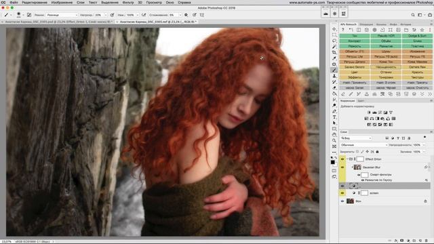Select the Hand tool
Viewport: 434px width, 244px height.
tap(334, 135)
